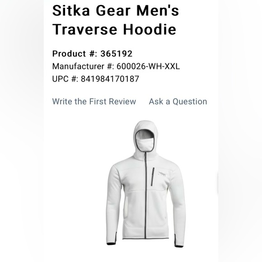262x262 pixels.
Task: Select the Product # label
Action: [75, 54]
